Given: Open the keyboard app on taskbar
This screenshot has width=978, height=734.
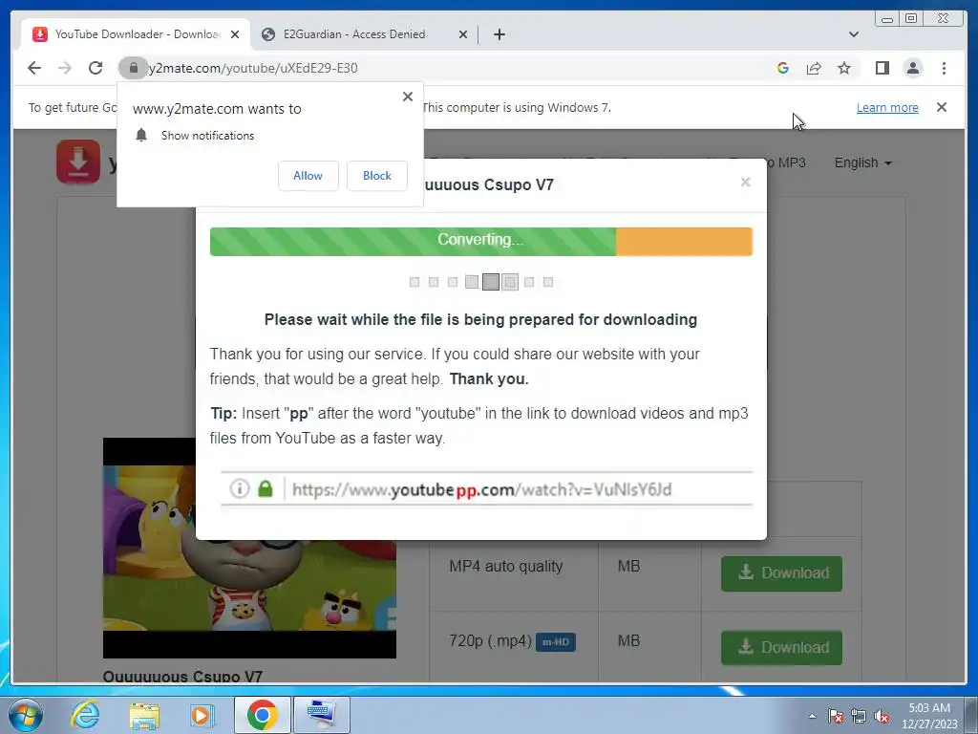Looking at the screenshot, I should (x=321, y=715).
